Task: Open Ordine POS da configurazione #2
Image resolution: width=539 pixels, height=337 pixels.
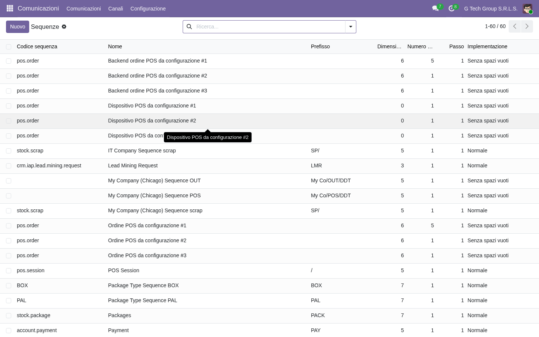Action: [147, 240]
